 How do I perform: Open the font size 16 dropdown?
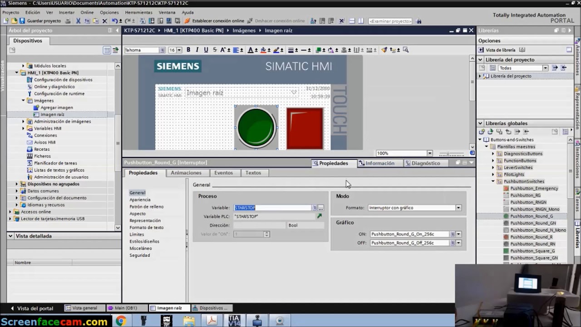tap(179, 50)
